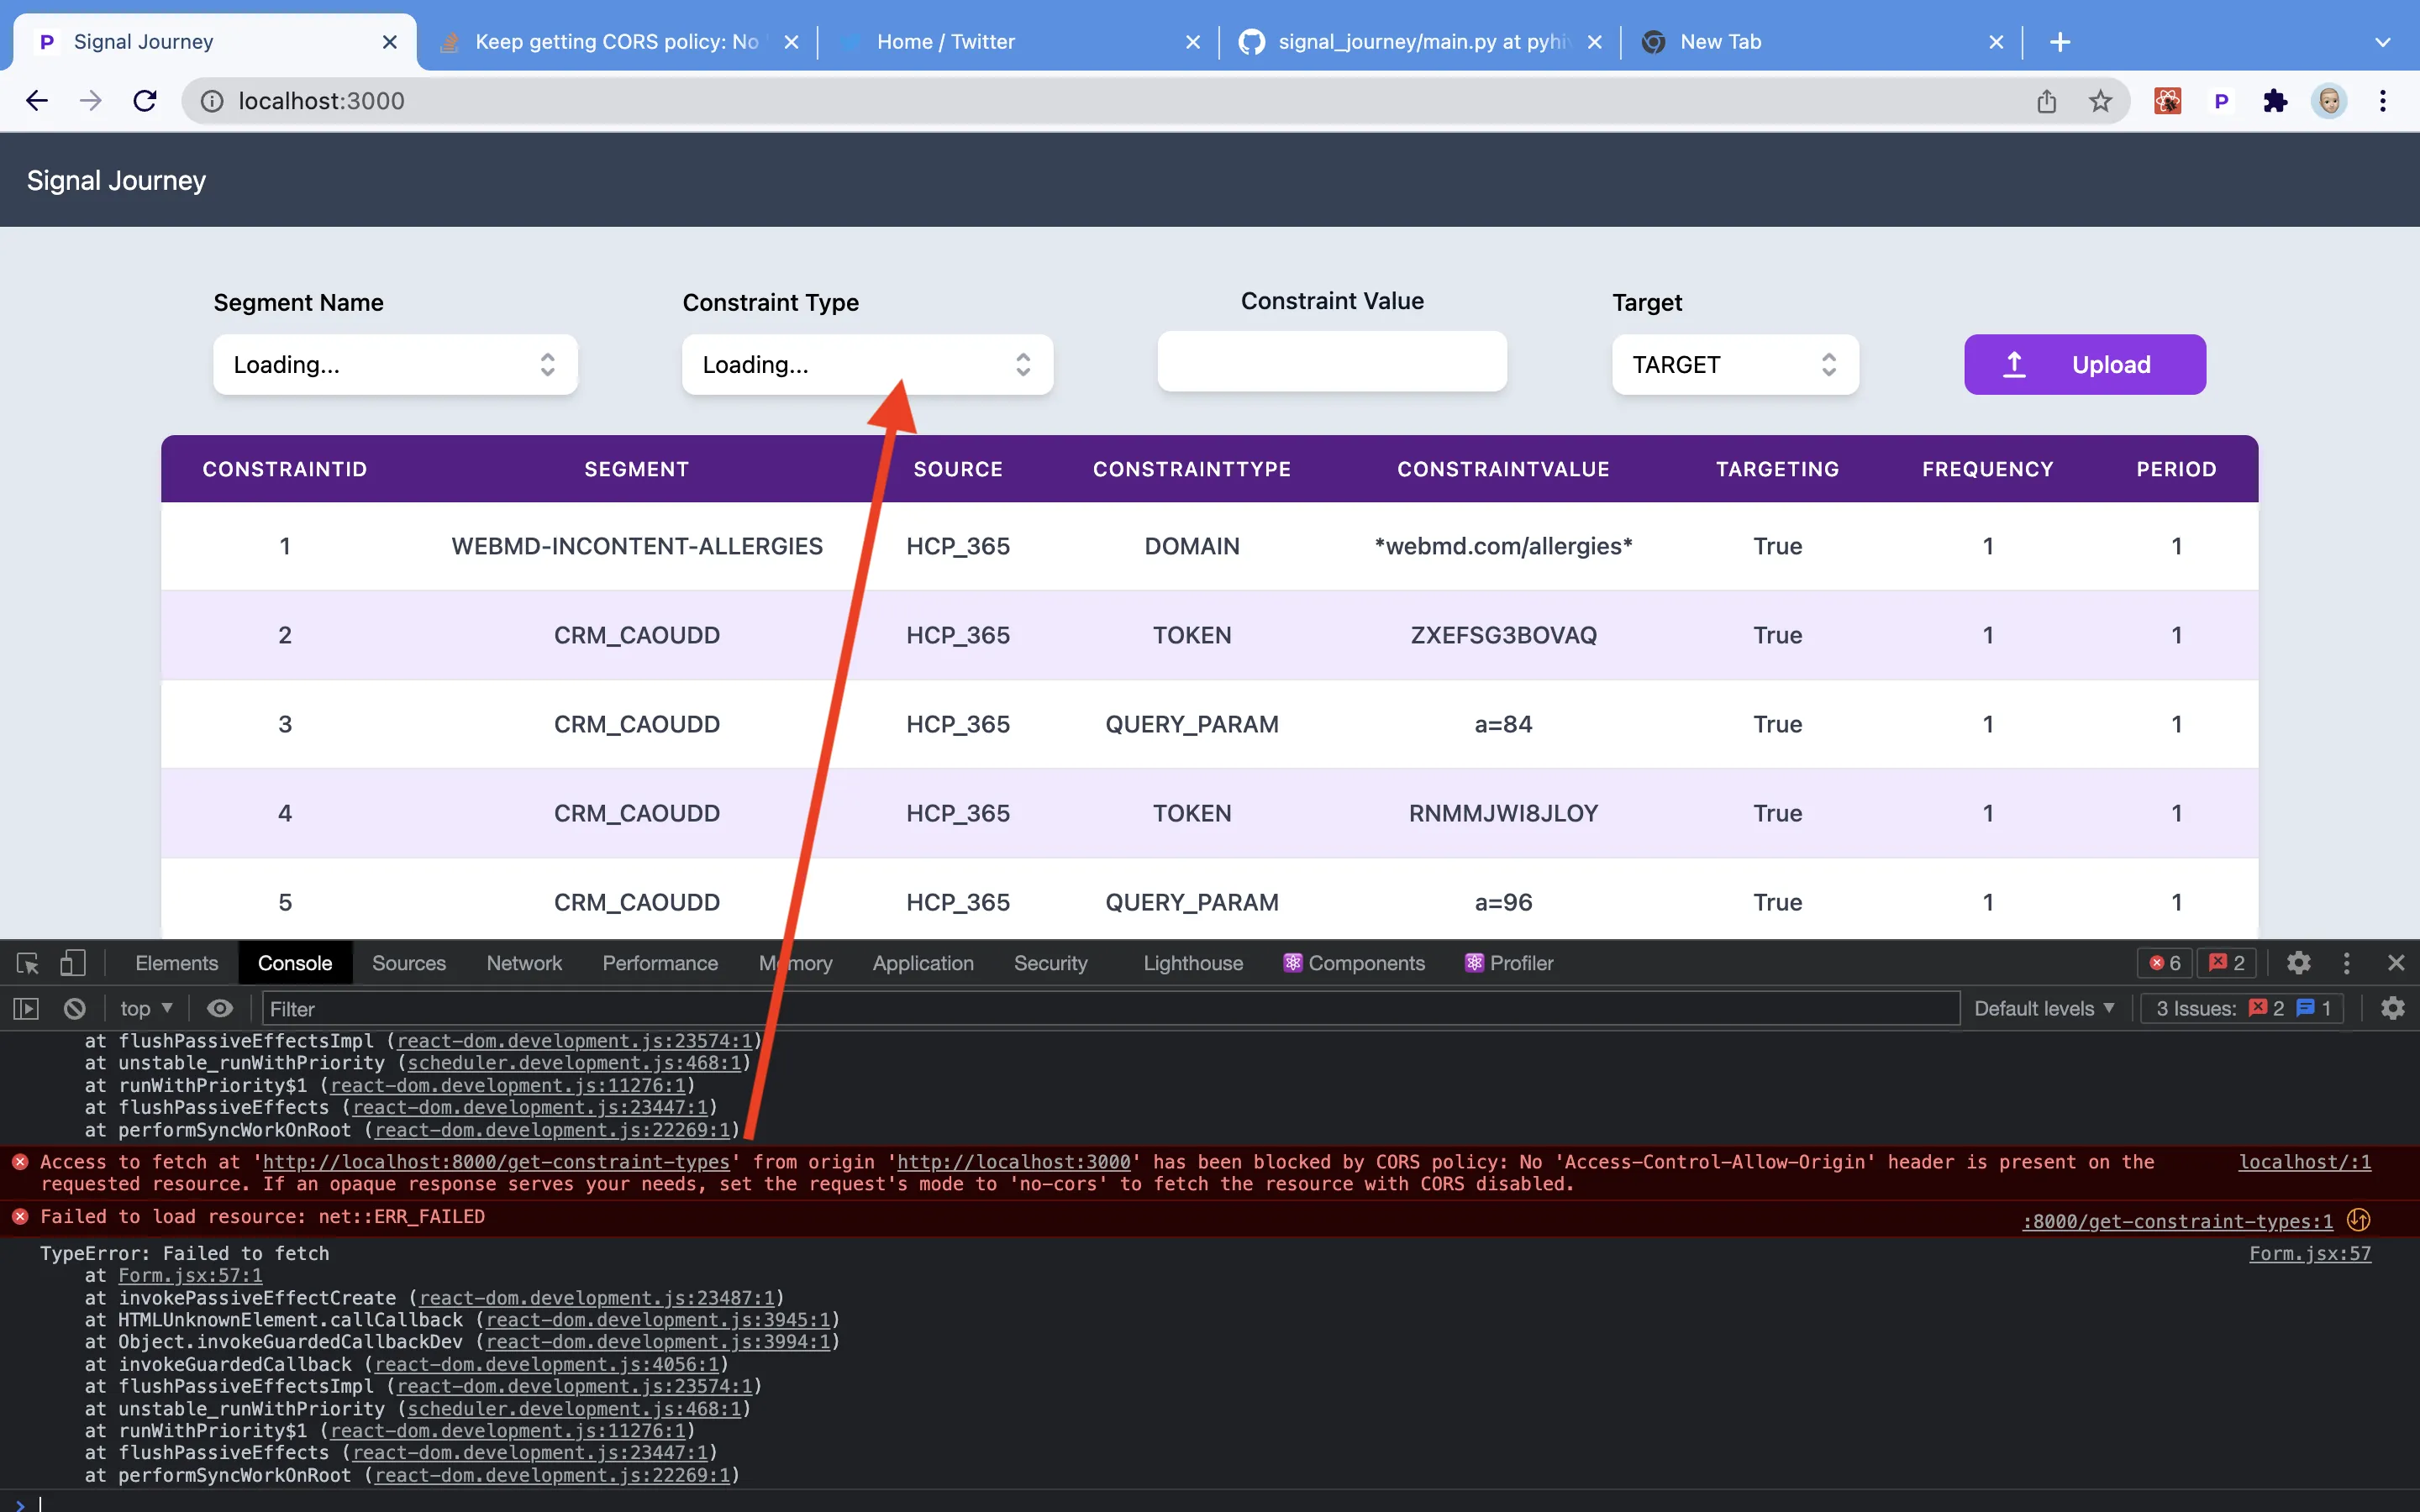Click the live expression eye icon
The image size is (2420, 1512).
coord(220,1008)
